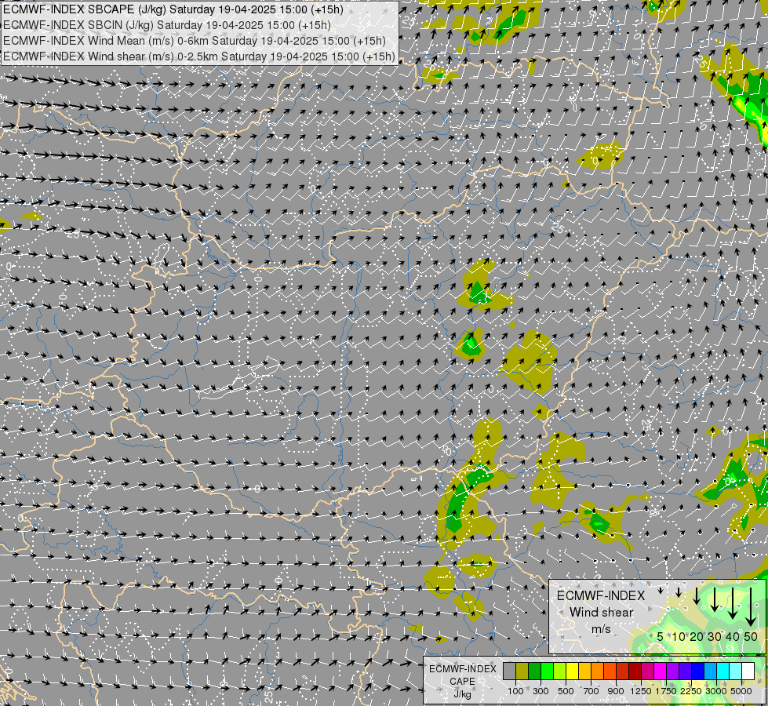768x706 pixels.
Task: Select the olive swatch in the CAPE legend
Action: coord(522,671)
